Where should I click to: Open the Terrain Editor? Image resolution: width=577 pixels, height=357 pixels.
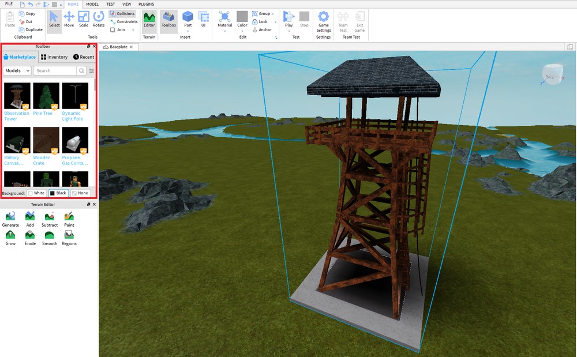click(x=149, y=20)
